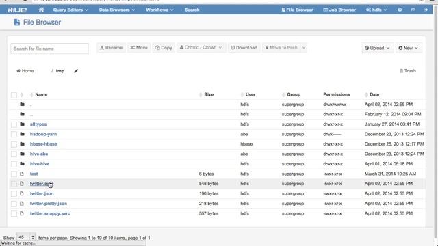Click the twitter.pretty.json file icon
The image size is (438, 246).
click(22, 204)
